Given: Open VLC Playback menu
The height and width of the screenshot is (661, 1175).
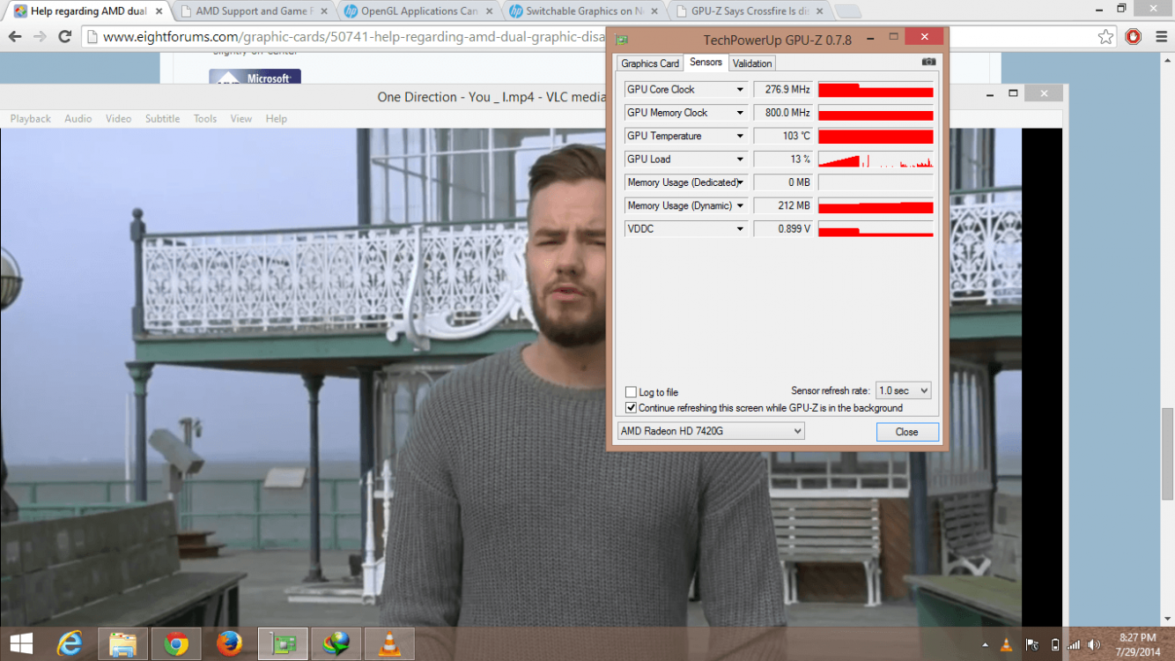Looking at the screenshot, I should (x=31, y=119).
